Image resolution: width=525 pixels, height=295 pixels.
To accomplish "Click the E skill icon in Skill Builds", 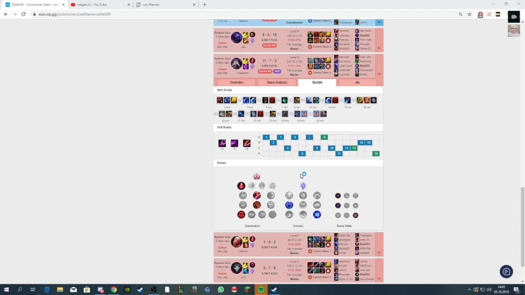I will tap(234, 143).
